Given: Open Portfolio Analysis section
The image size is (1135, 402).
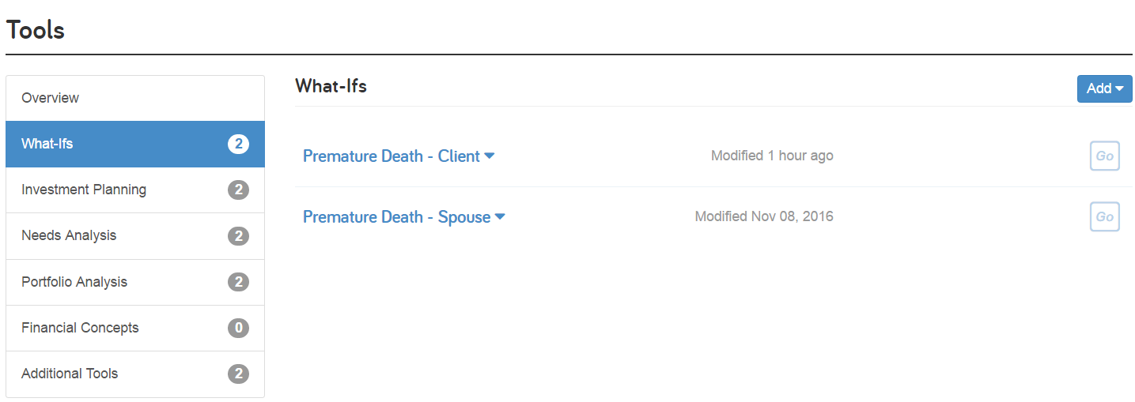Looking at the screenshot, I should pyautogui.click(x=135, y=282).
